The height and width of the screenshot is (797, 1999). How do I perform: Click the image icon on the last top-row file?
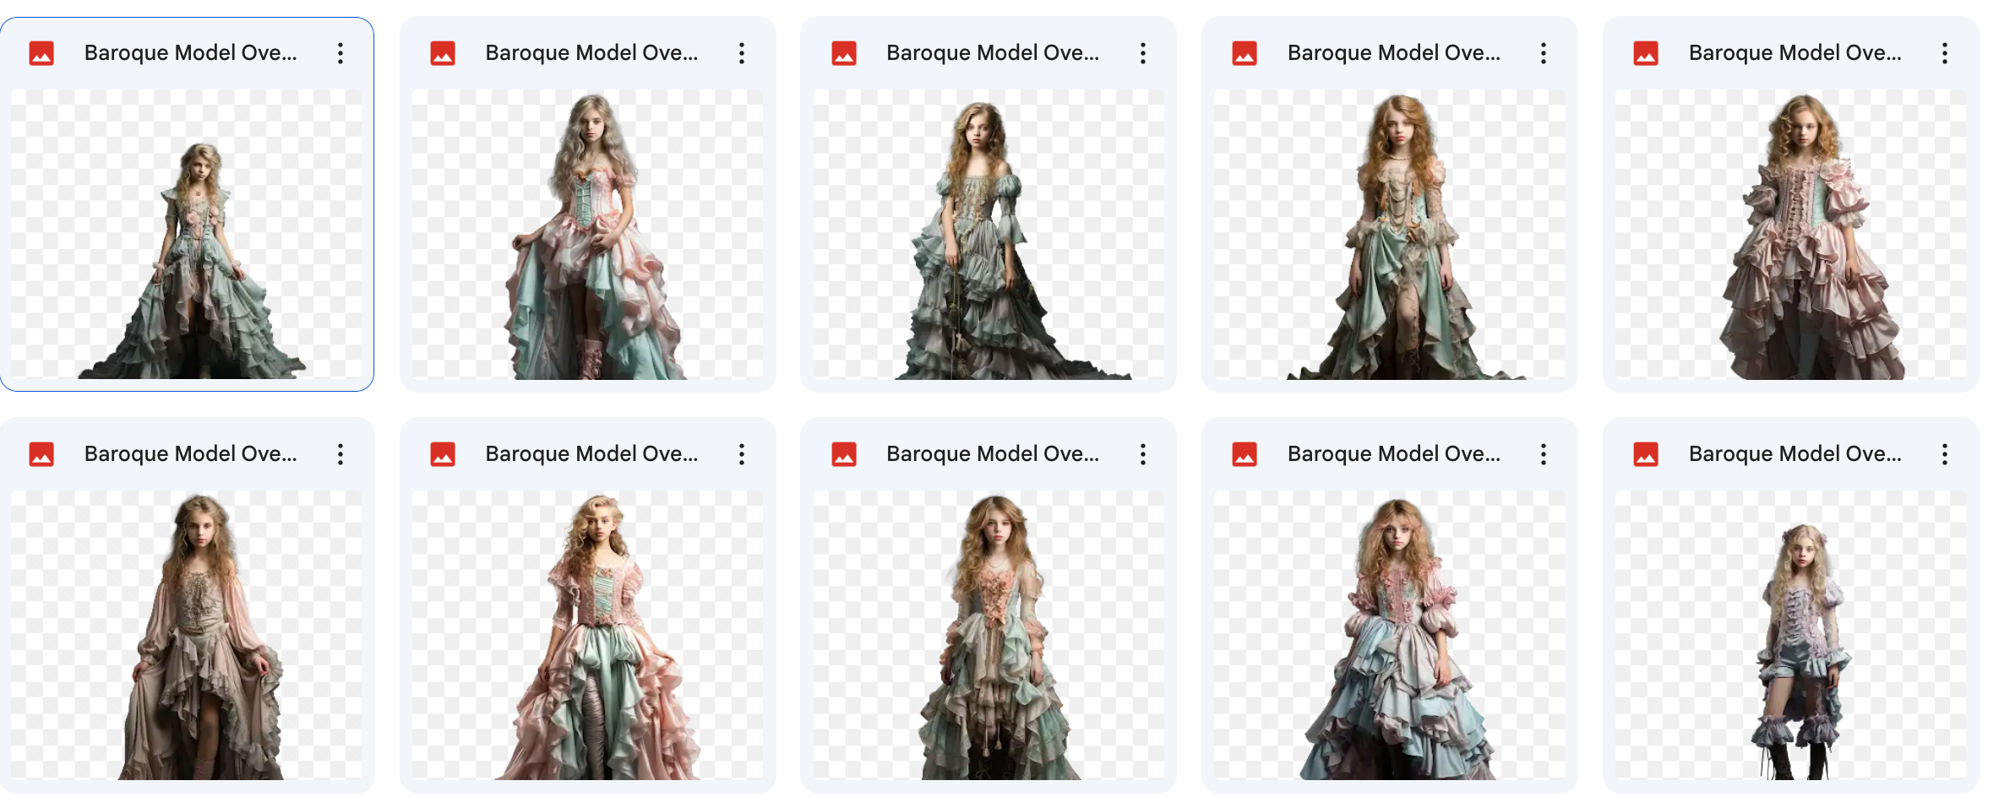1647,52
